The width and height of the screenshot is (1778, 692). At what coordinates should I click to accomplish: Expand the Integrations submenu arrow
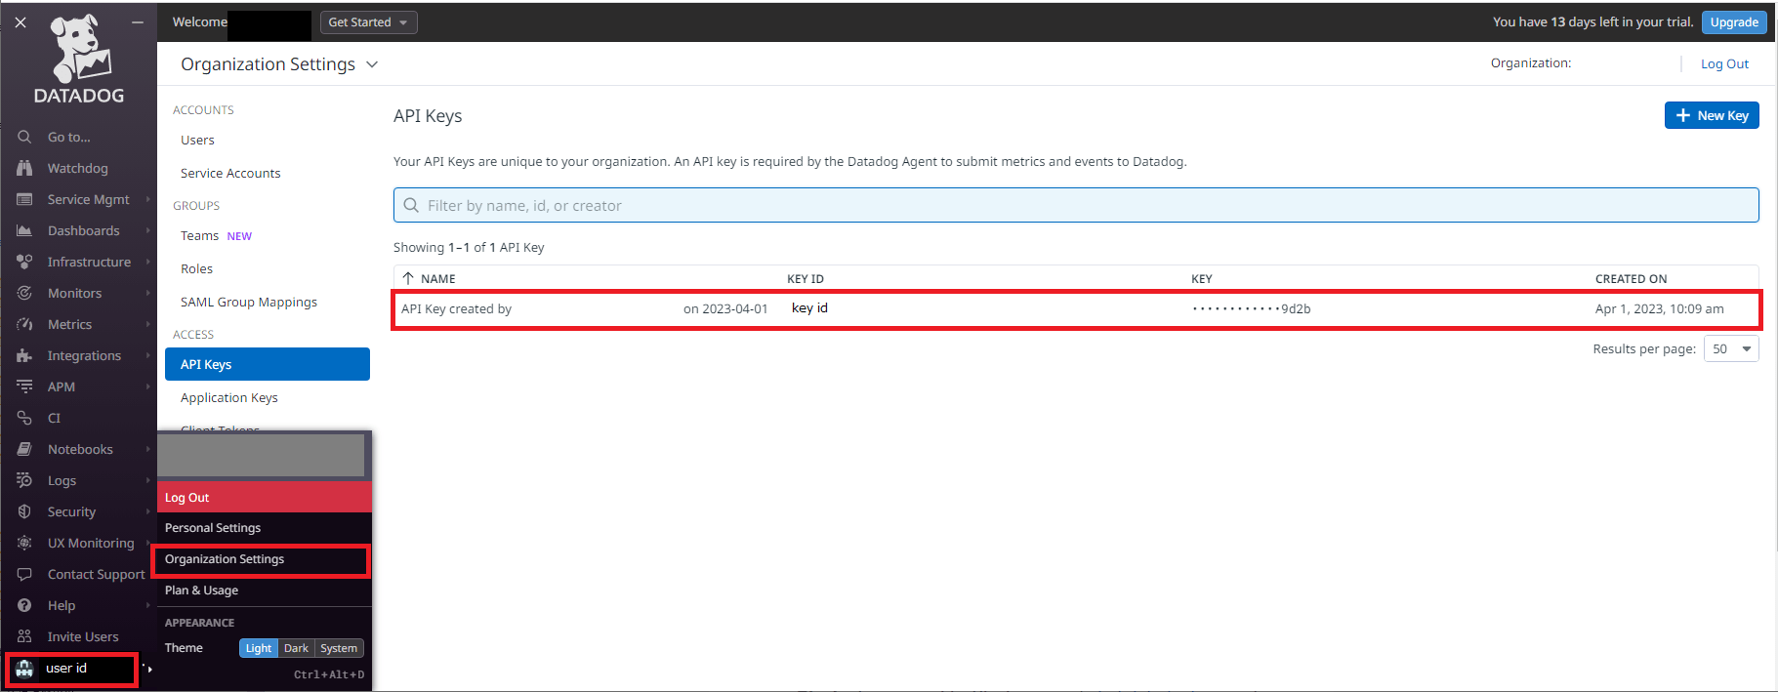[x=148, y=355]
